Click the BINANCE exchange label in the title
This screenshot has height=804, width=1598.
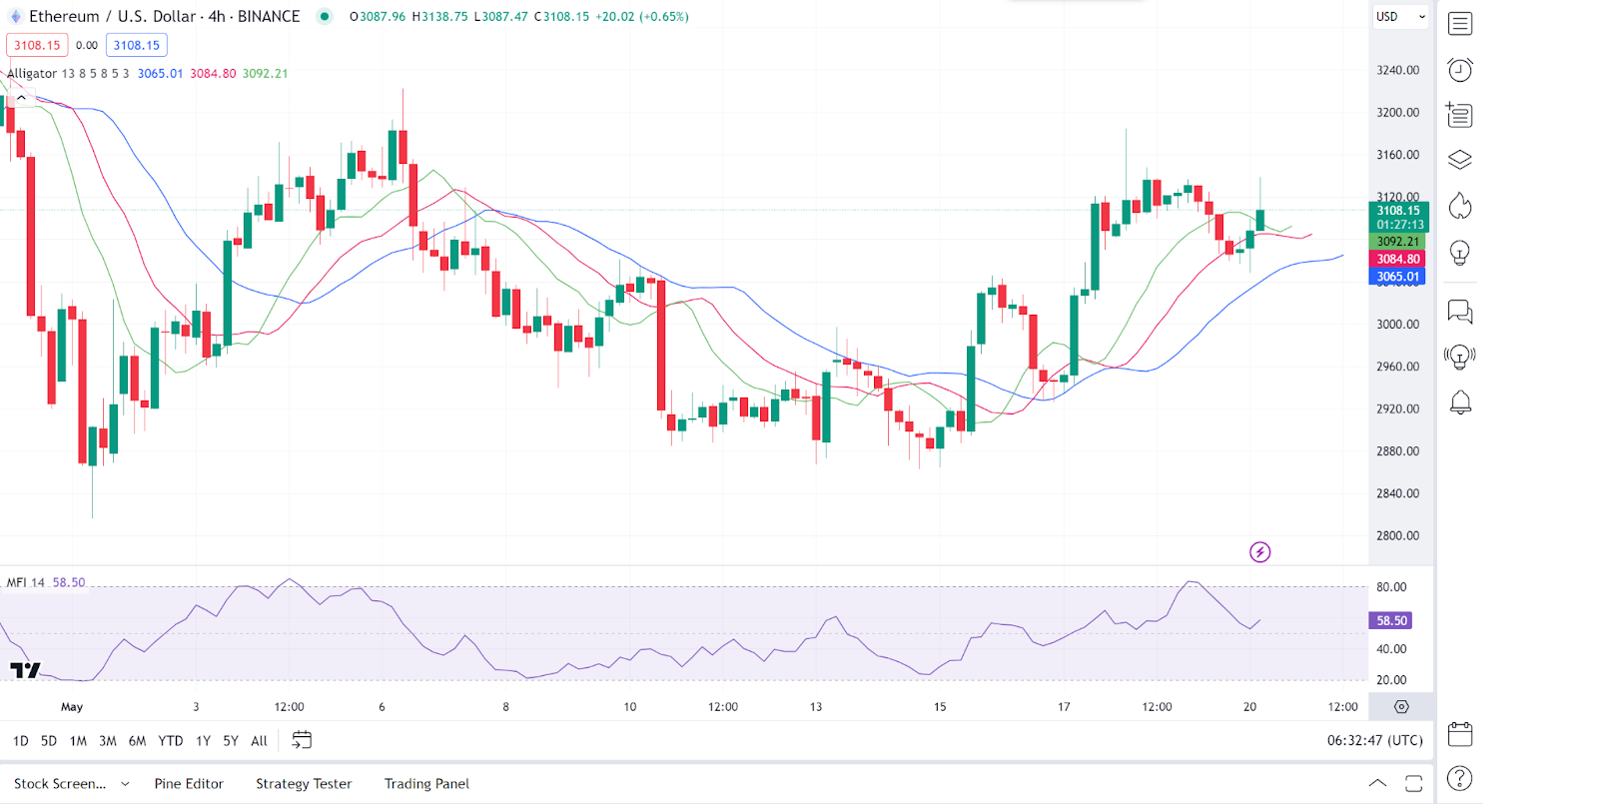point(269,16)
